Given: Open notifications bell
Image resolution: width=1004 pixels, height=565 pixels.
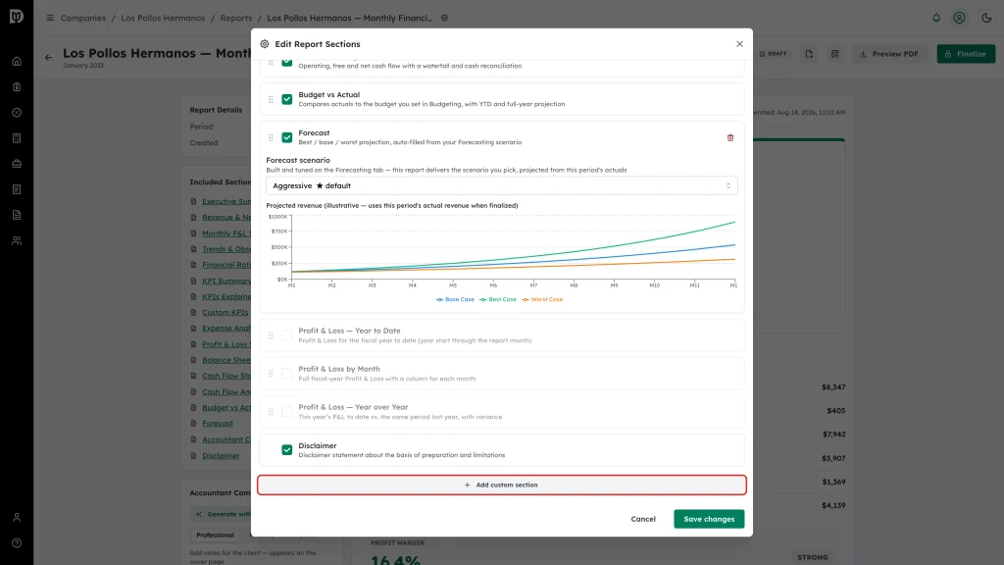Looking at the screenshot, I should pyautogui.click(x=936, y=18).
